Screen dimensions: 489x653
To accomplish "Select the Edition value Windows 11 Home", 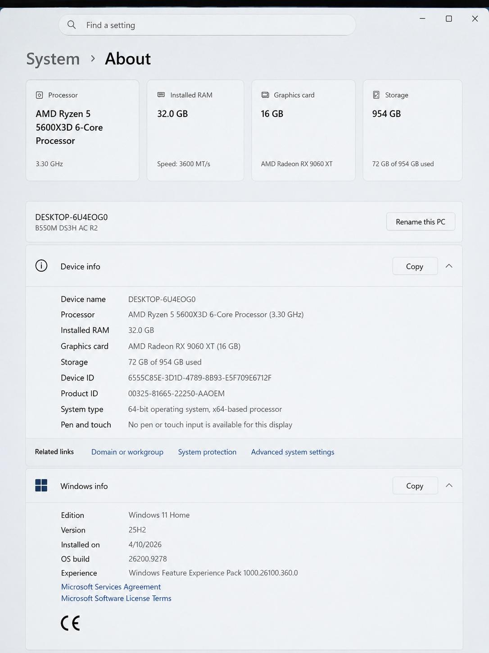I will click(159, 515).
